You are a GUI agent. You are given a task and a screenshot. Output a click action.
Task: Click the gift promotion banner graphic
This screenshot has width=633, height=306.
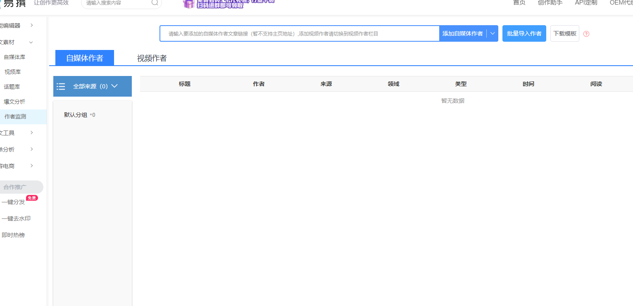pos(189,4)
